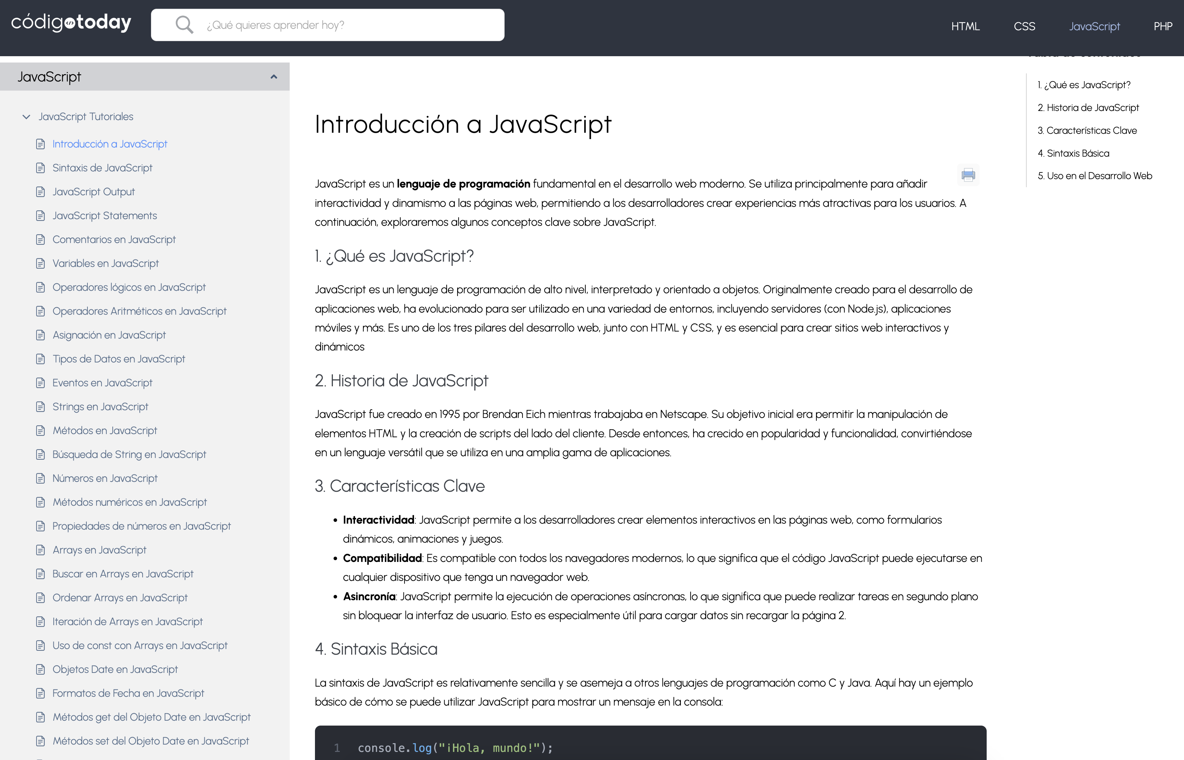Open the JavaScript top menu item
Screen dimensions: 1184x760
click(x=1094, y=26)
